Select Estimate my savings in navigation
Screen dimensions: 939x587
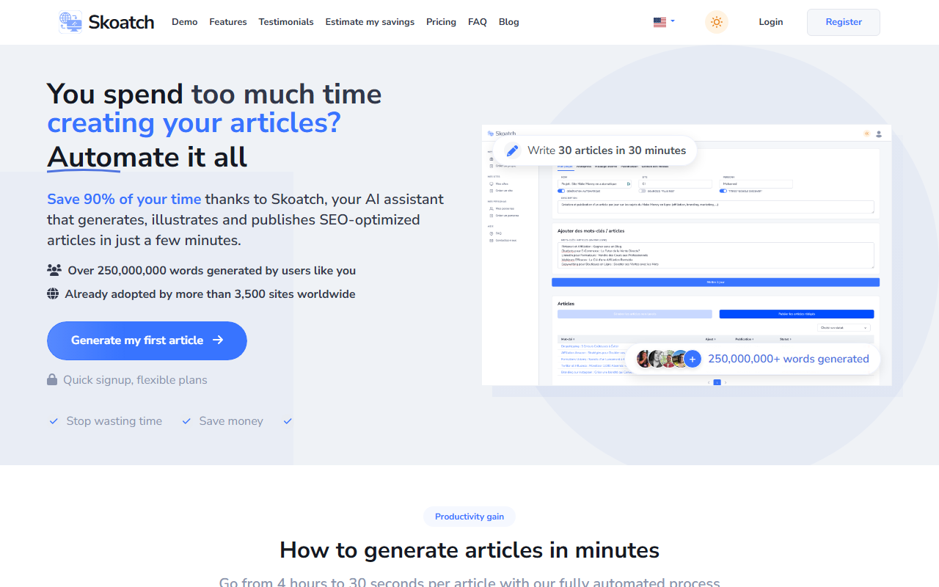click(x=370, y=22)
